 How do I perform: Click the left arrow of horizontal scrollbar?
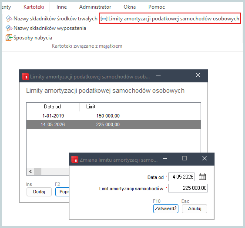[x=30, y=172]
